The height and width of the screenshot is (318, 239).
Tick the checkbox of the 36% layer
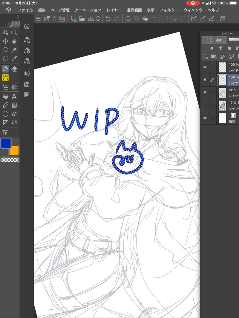coord(213,93)
